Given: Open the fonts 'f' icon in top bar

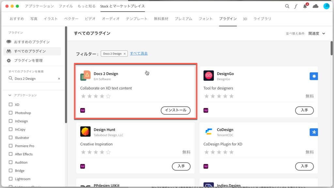Looking at the screenshot, I should coord(296,6).
